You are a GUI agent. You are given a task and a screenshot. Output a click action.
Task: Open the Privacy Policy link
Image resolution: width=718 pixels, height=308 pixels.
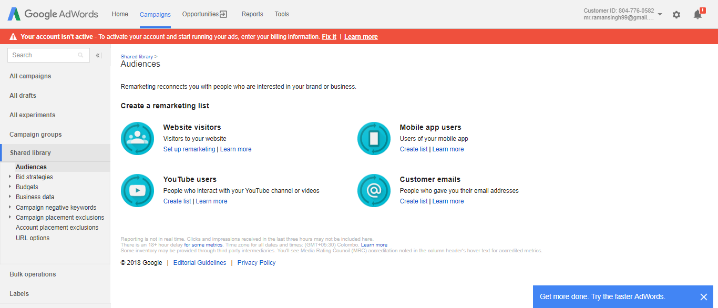click(257, 263)
